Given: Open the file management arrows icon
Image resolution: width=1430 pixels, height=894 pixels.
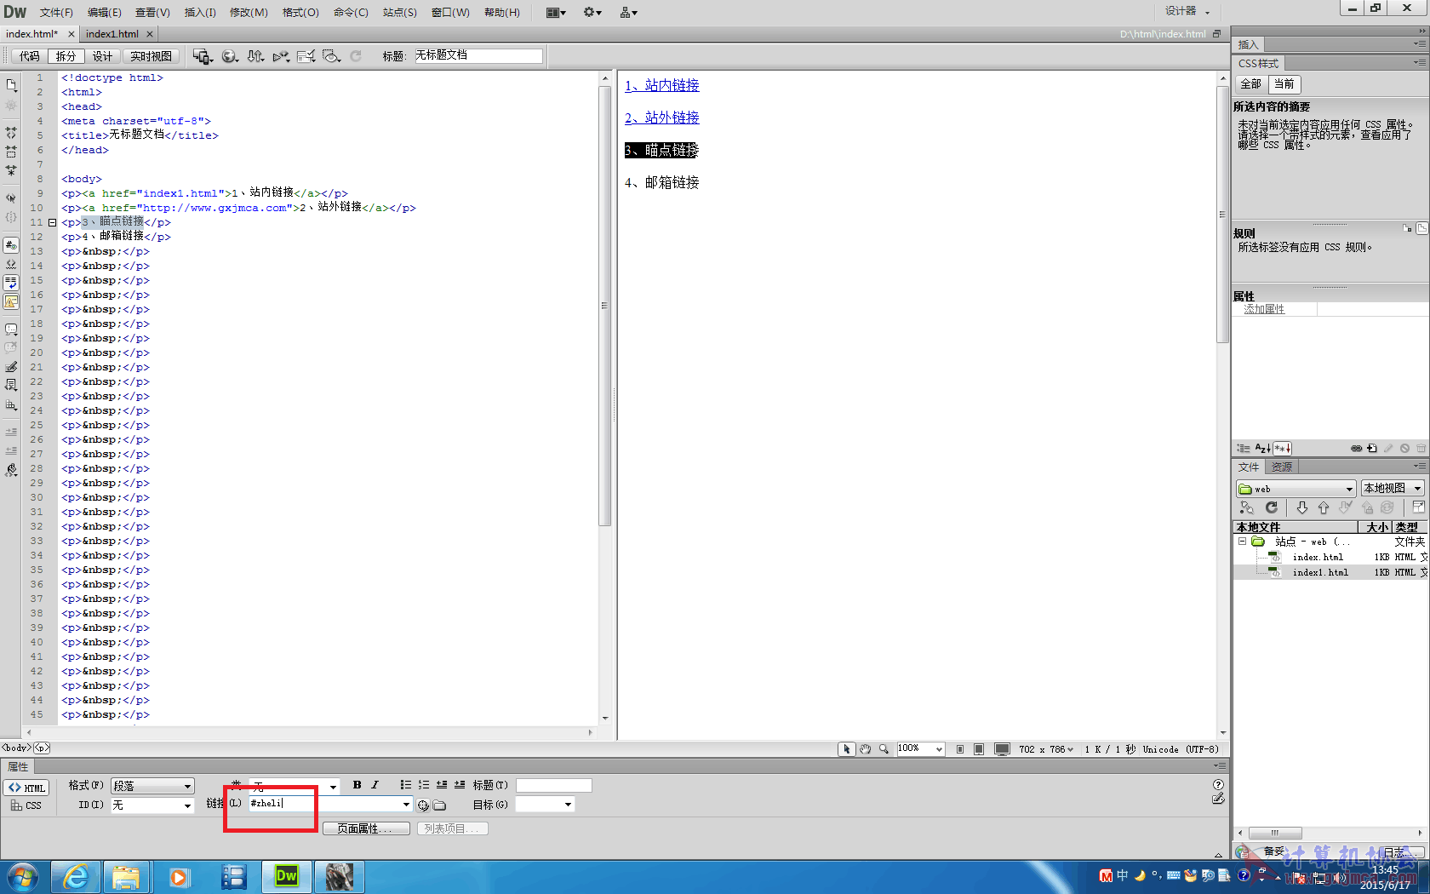Looking at the screenshot, I should (x=255, y=56).
